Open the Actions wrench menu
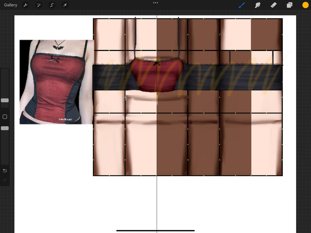Screen dimensions: 311x233 coord(26,5)
